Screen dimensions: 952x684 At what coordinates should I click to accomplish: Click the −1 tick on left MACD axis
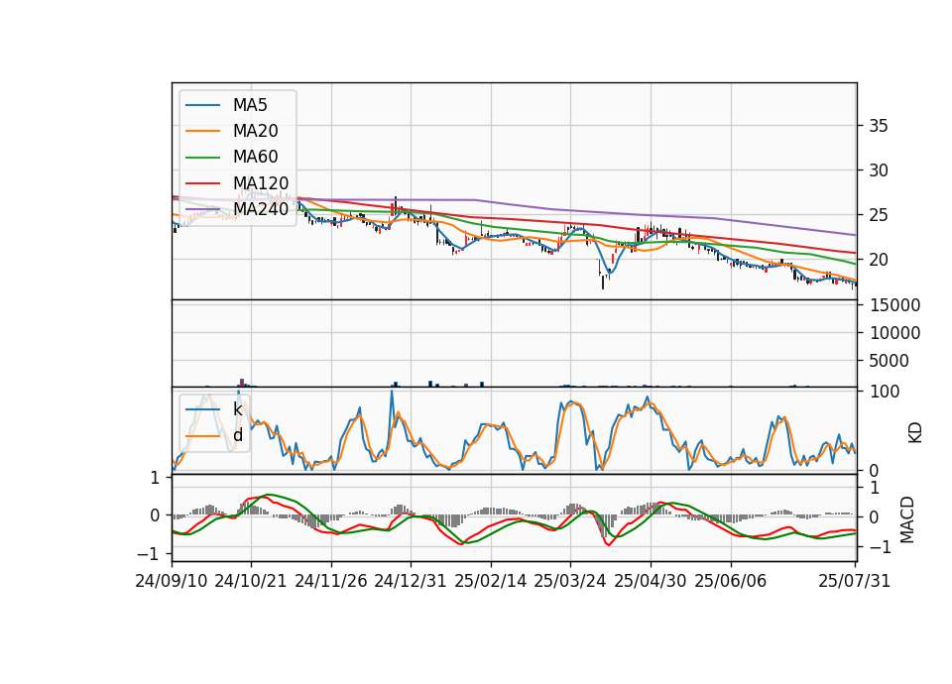(x=148, y=554)
